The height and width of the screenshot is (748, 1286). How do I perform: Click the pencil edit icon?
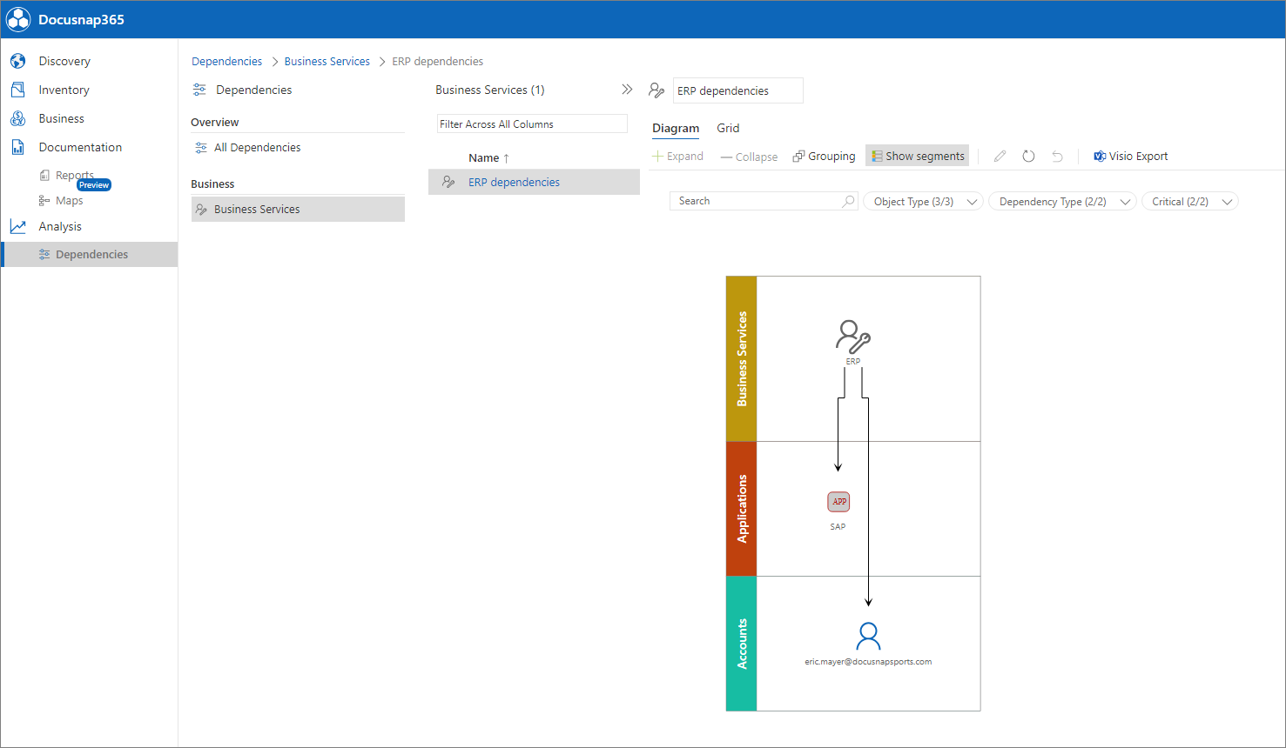tap(1000, 156)
